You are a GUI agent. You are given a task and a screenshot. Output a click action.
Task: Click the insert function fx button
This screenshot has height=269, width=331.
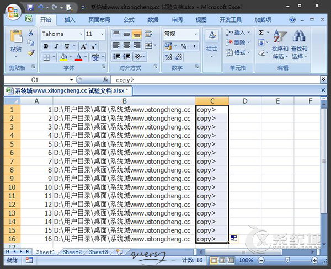pyautogui.click(x=105, y=80)
